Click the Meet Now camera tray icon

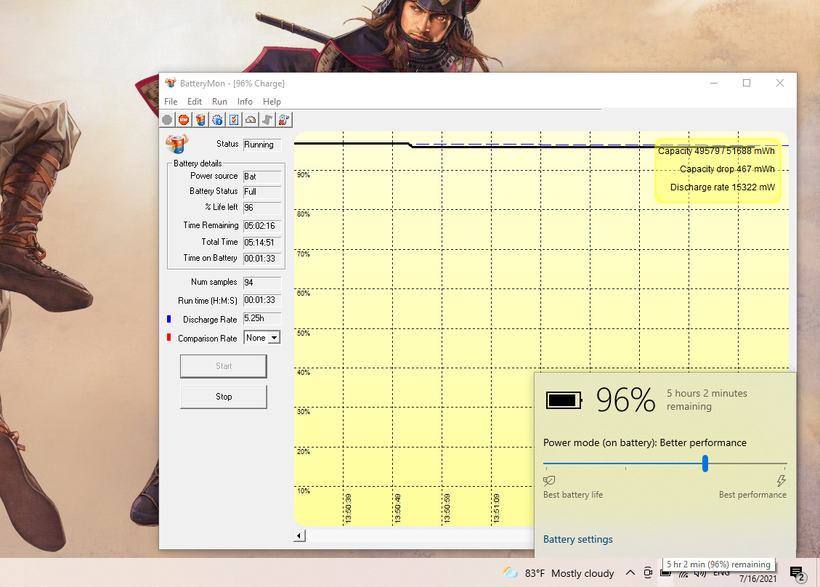click(x=648, y=572)
